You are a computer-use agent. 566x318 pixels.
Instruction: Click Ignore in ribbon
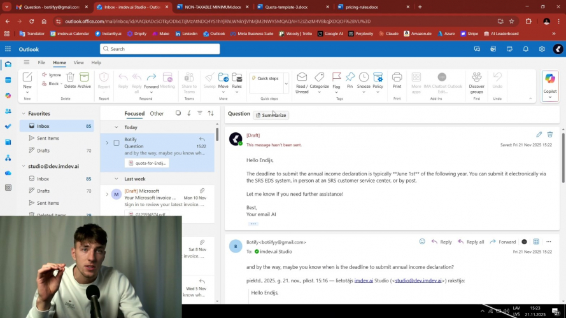point(52,74)
